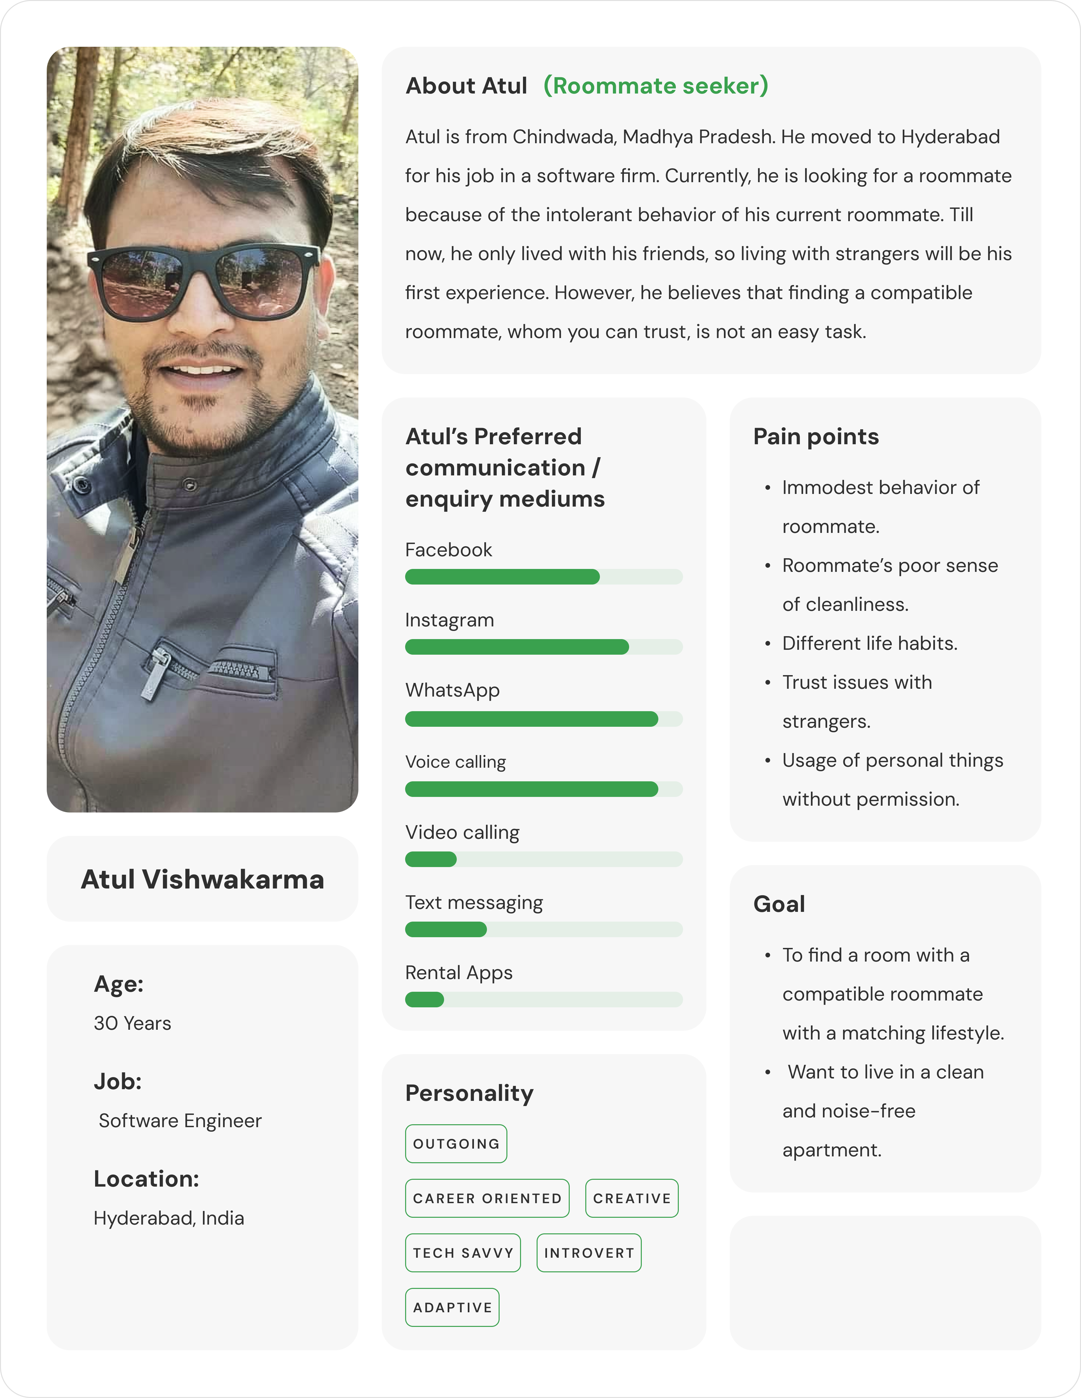Click the green Roommate seeker label
Screen dimensions: 1081x1398
655,86
